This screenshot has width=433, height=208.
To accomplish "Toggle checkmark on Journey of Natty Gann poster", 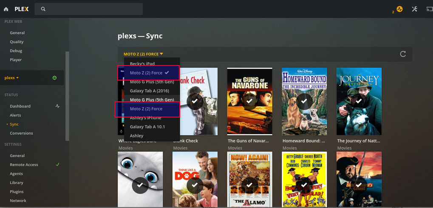I will (x=359, y=101).
